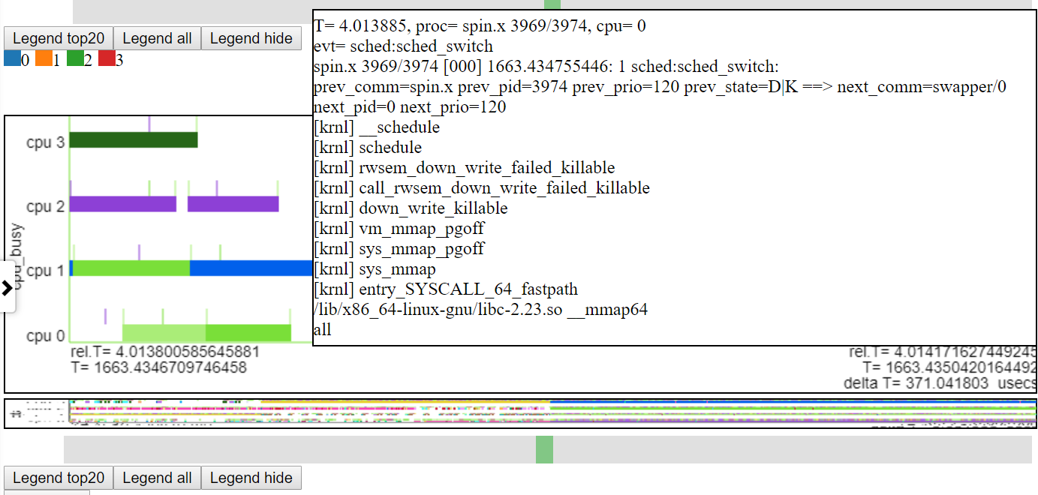Click the green handle on the top slider
This screenshot has height=495, width=1038.
552,4
